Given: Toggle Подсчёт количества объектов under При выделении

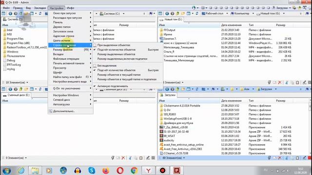Looking at the screenshot, I should point(127,50).
